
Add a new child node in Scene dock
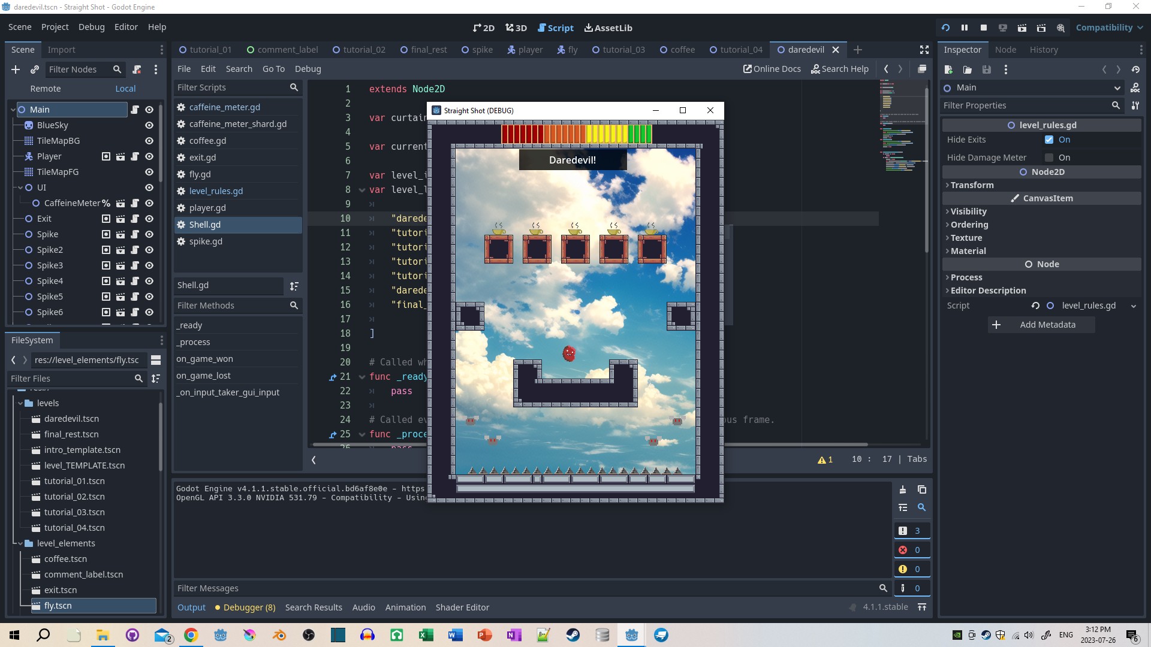(16, 69)
